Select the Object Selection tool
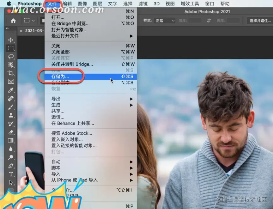Viewport: 273px width, 209px height. pos(11,65)
